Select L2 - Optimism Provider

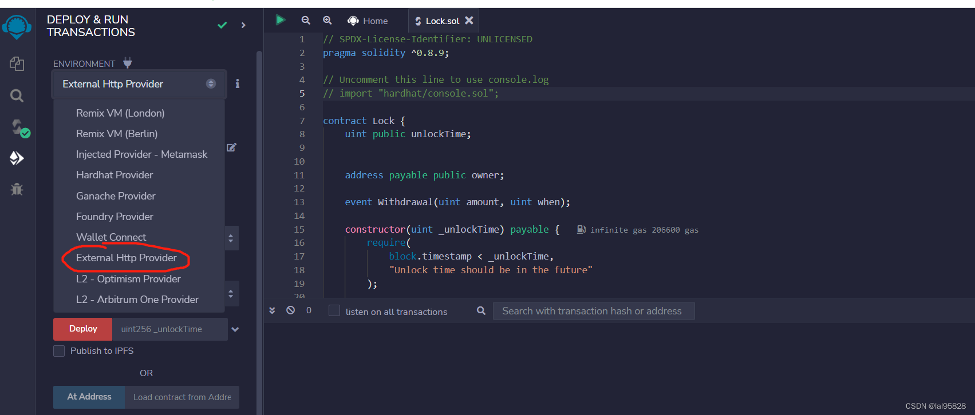[x=128, y=279]
